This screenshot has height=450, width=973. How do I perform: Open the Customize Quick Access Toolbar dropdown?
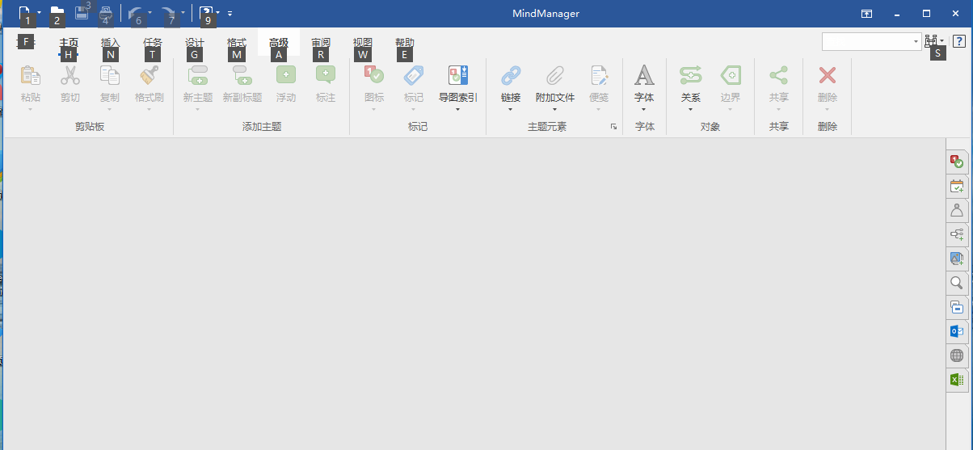tap(230, 13)
